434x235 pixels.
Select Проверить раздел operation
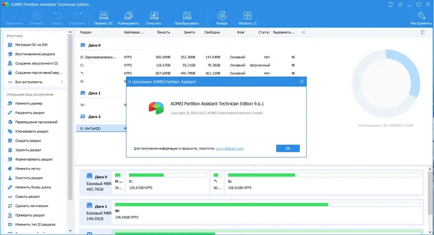tap(30, 216)
